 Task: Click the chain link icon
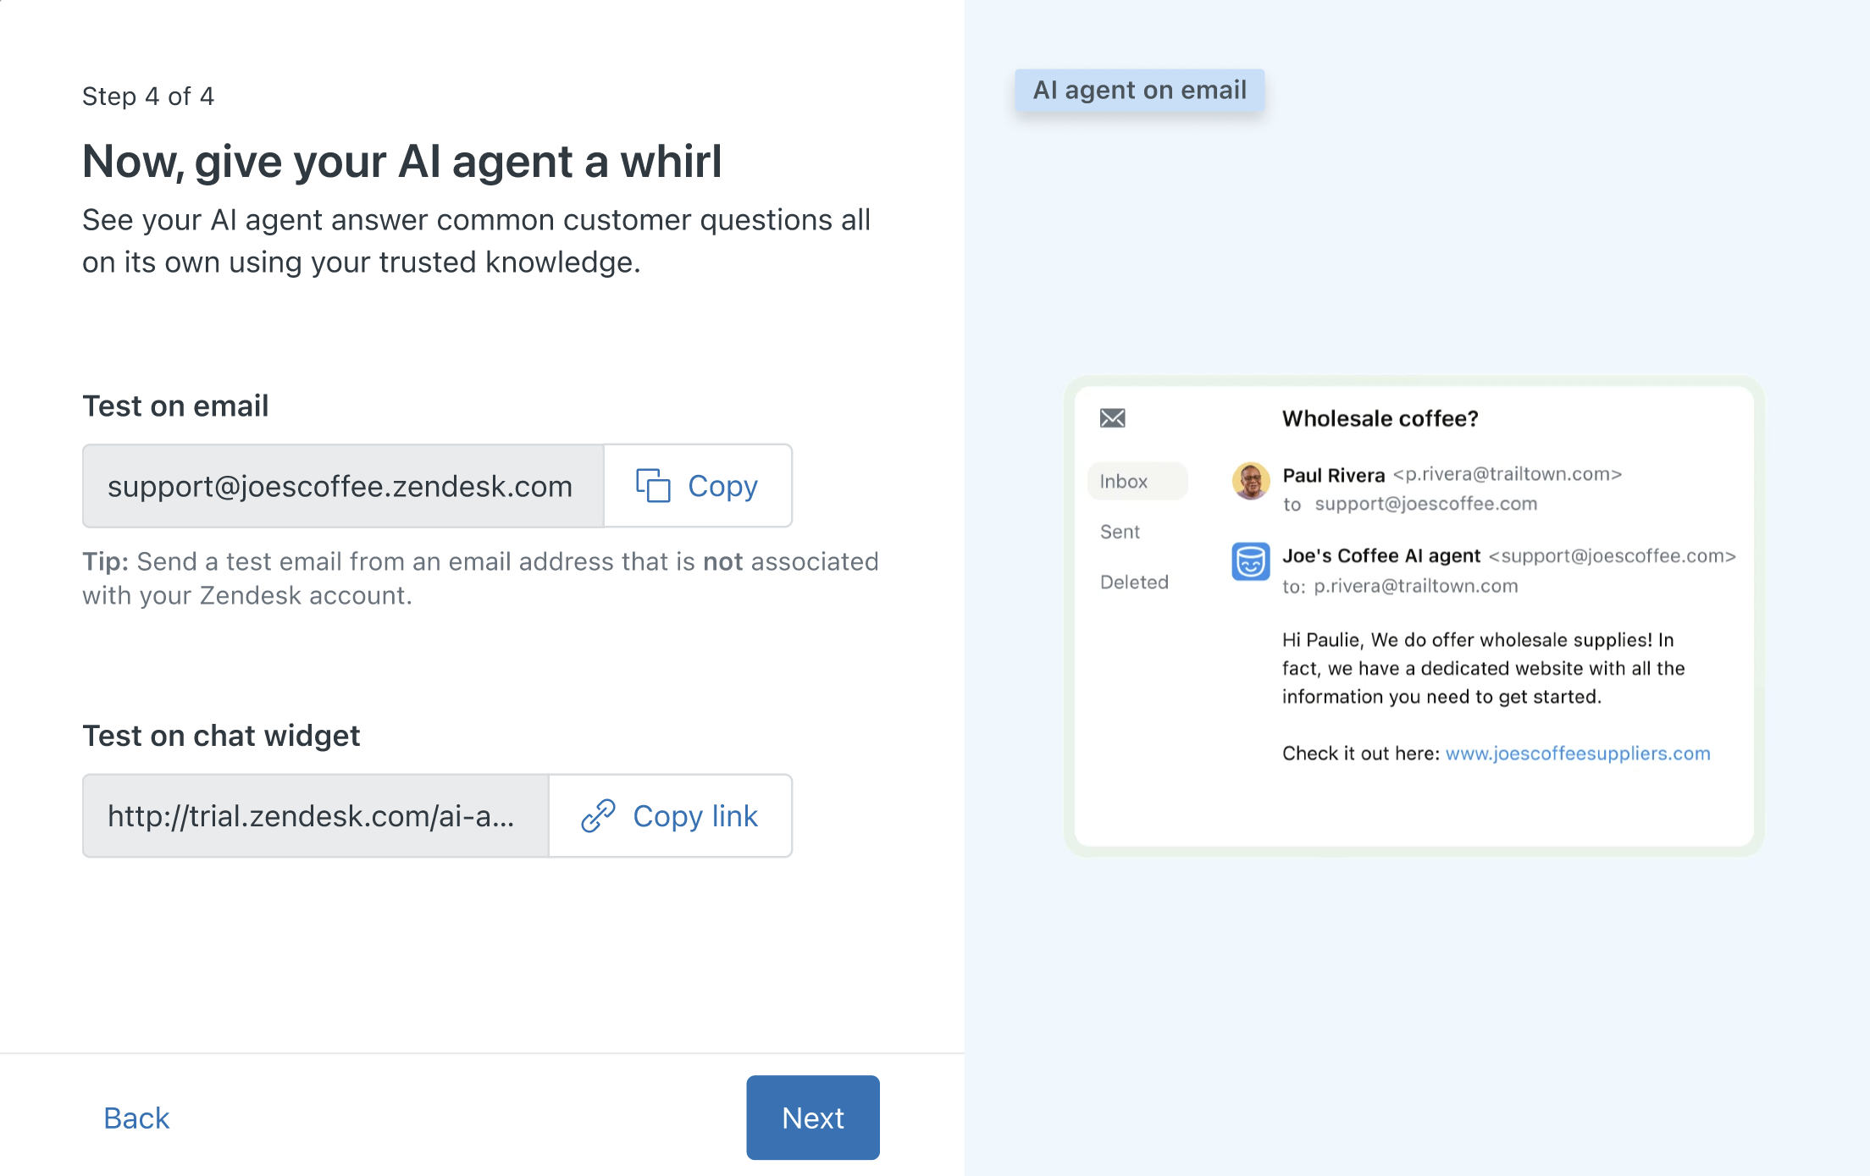pos(598,815)
